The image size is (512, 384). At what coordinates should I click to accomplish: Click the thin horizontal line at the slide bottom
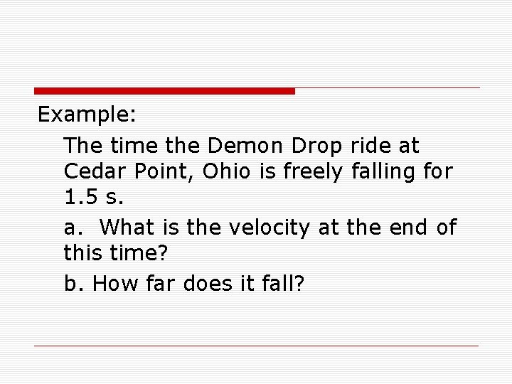pyautogui.click(x=256, y=346)
